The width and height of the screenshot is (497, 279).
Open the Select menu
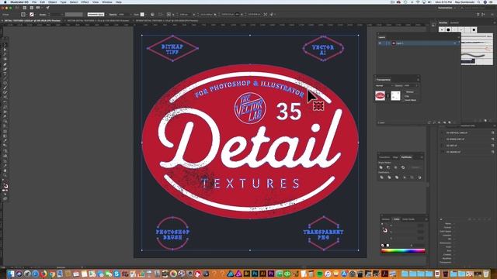[74, 2]
